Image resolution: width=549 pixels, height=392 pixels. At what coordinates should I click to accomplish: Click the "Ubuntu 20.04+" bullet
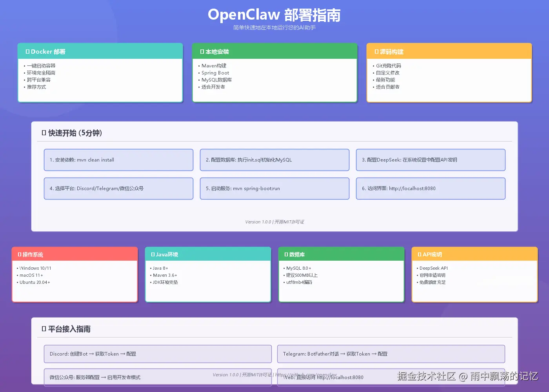33,282
